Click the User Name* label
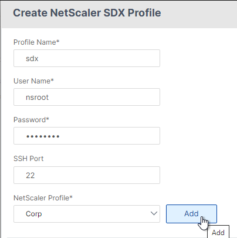237x238 pixels. [x=33, y=81]
